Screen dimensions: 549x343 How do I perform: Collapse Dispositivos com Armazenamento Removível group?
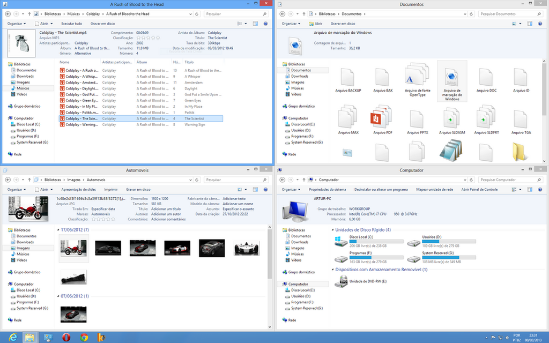(x=332, y=270)
